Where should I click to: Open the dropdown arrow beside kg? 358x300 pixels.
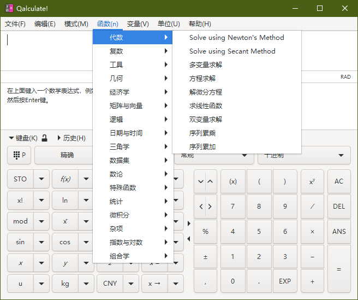[86, 284]
